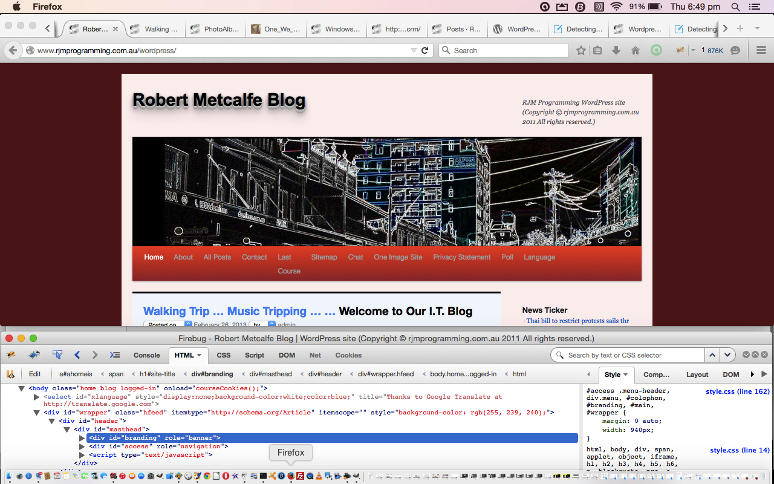Switch to the Firebug Script tab
This screenshot has height=484, width=774.
[x=255, y=355]
